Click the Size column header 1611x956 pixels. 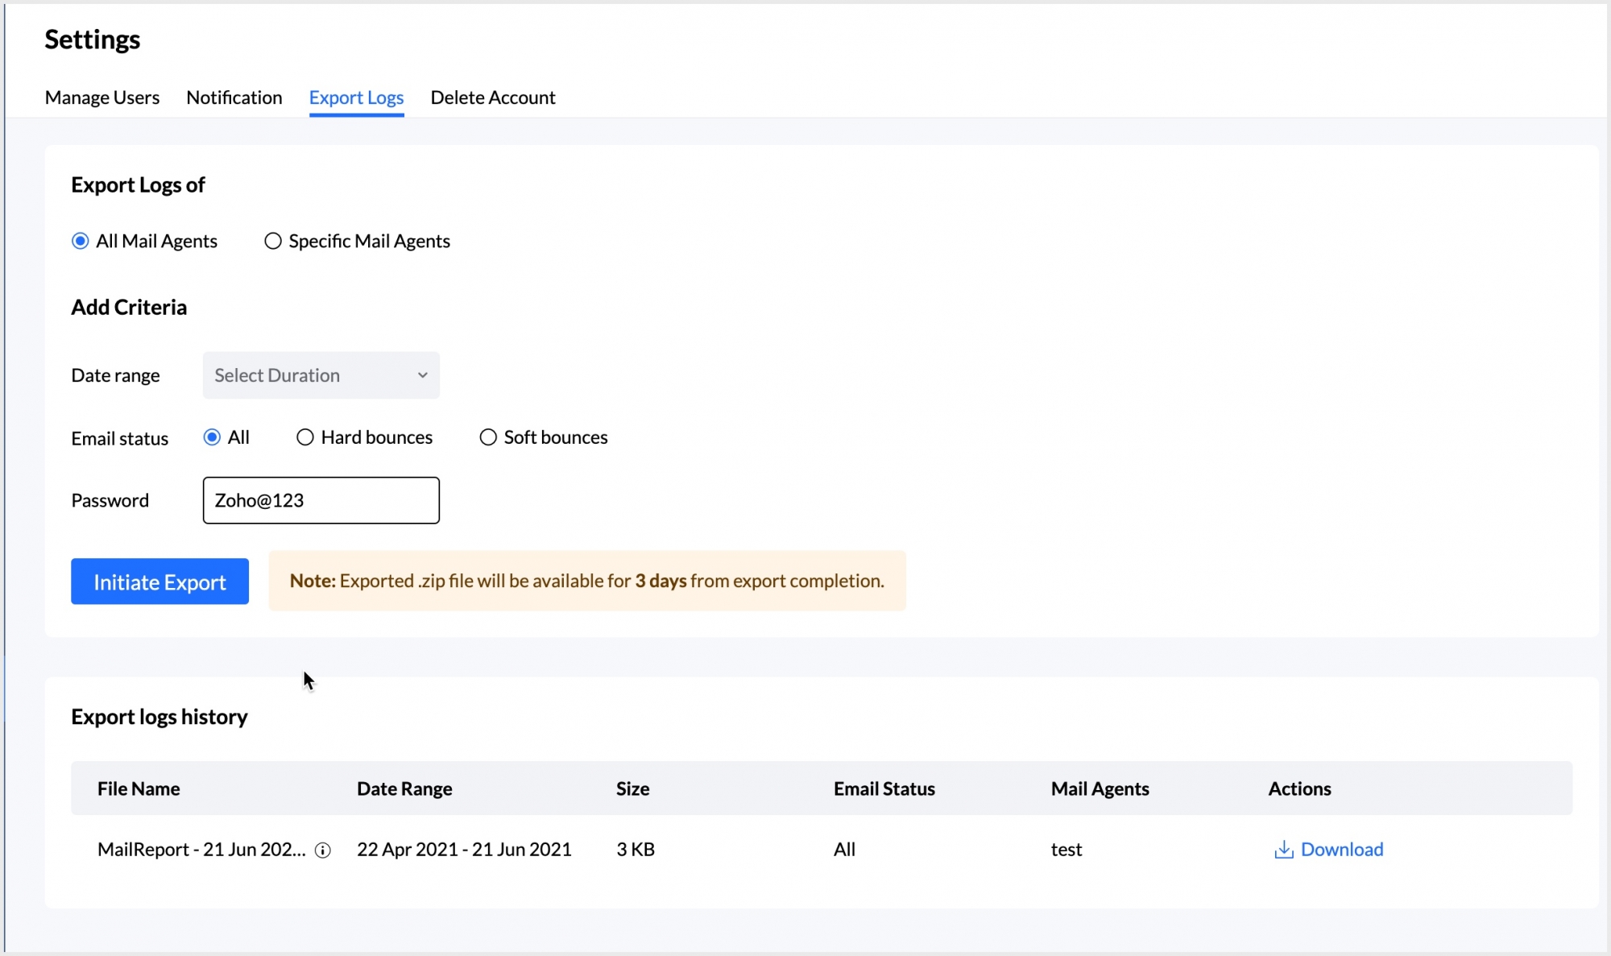click(x=632, y=788)
